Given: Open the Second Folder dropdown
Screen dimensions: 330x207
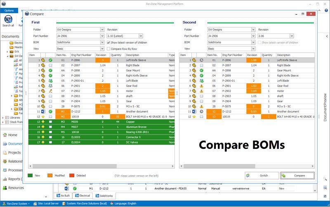Looking at the screenshot, I should (253, 30).
